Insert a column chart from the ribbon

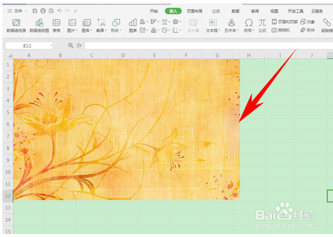pyautogui.click(x=144, y=21)
